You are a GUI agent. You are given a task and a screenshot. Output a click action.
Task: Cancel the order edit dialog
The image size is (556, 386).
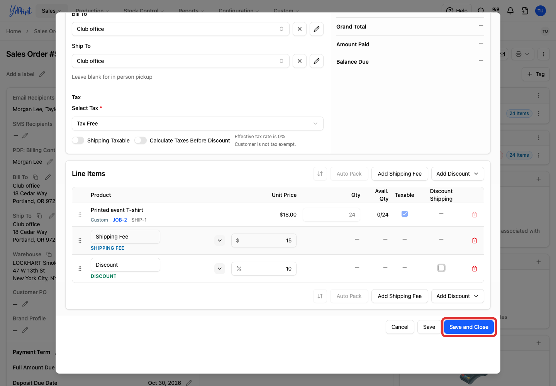pyautogui.click(x=400, y=327)
